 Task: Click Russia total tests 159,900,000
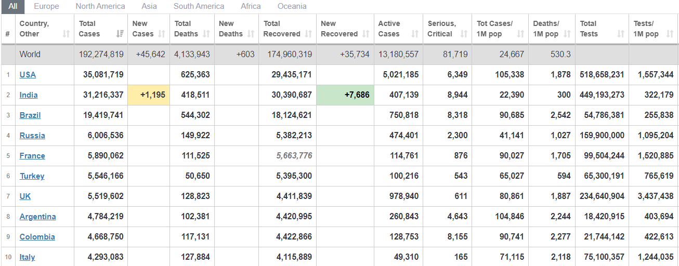click(602, 136)
